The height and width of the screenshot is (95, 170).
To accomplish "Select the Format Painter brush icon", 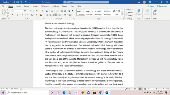I will tap(8, 16).
